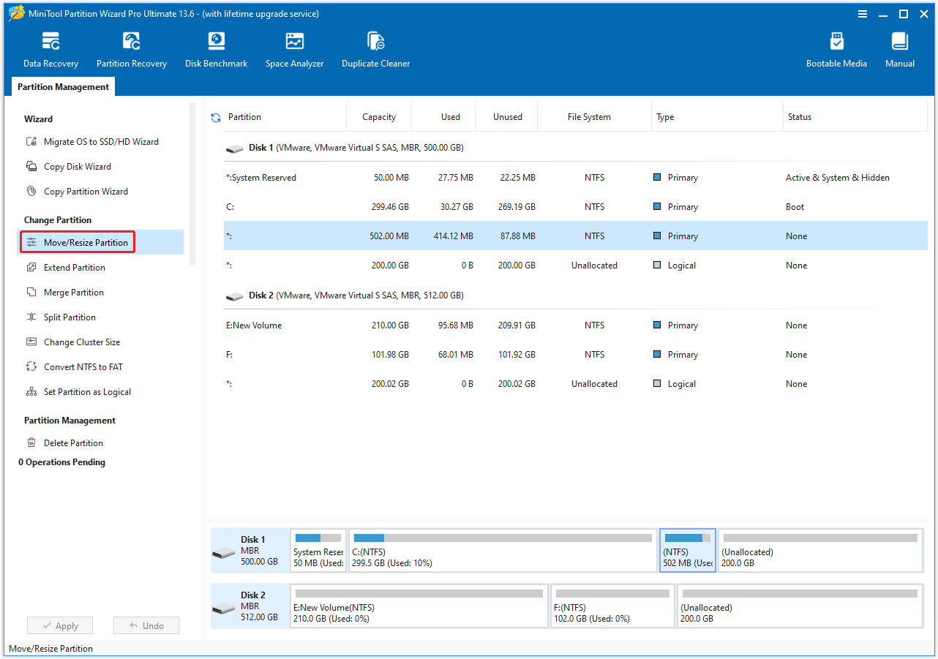Image resolution: width=938 pixels, height=659 pixels.
Task: Select the C: partition row
Action: click(575, 207)
